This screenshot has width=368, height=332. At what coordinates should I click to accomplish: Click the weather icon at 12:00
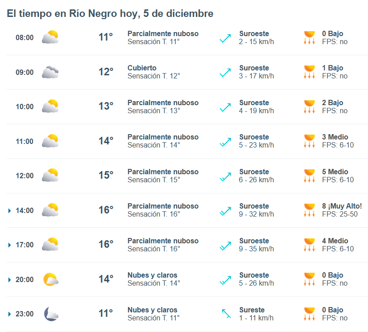(50, 175)
